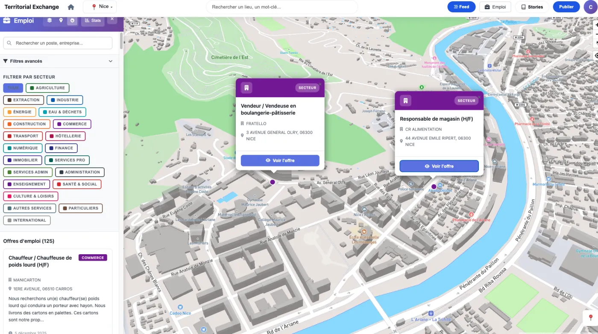Toggle the Agriculture sector filter

coord(47,88)
